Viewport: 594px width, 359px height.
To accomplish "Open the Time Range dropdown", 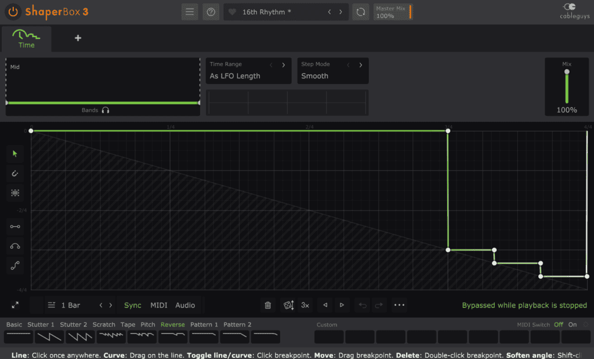I will (248, 76).
